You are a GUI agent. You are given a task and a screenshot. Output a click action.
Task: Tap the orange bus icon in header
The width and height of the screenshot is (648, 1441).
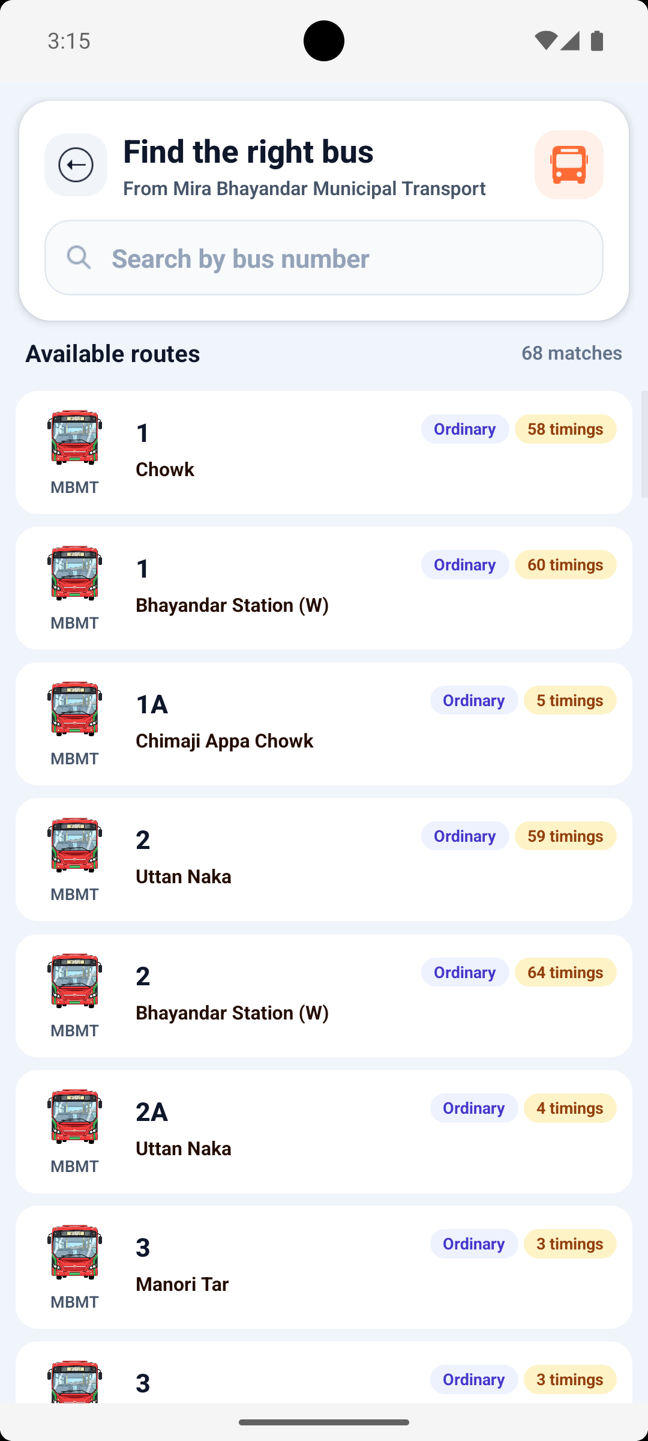click(569, 165)
